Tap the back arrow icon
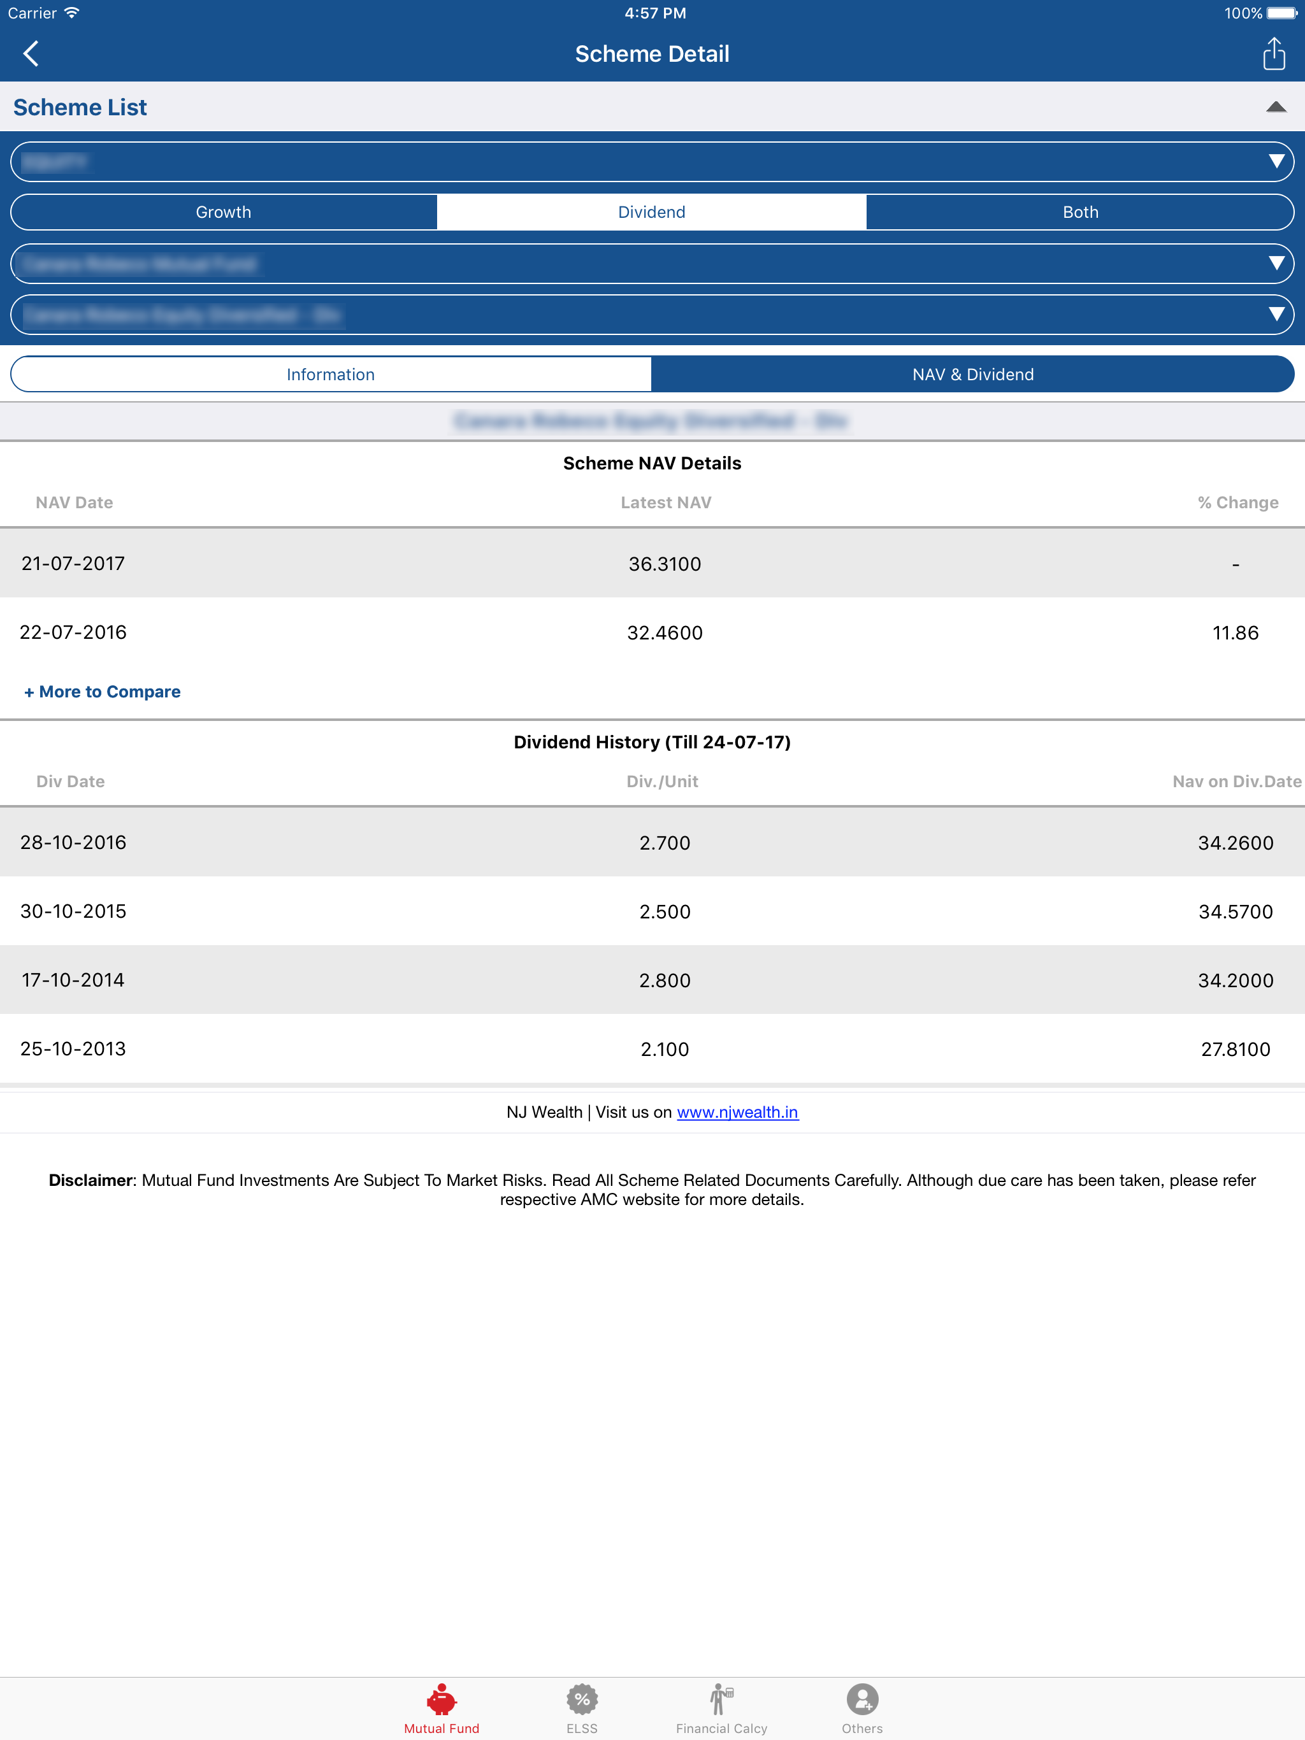This screenshot has height=1740, width=1305. point(31,54)
